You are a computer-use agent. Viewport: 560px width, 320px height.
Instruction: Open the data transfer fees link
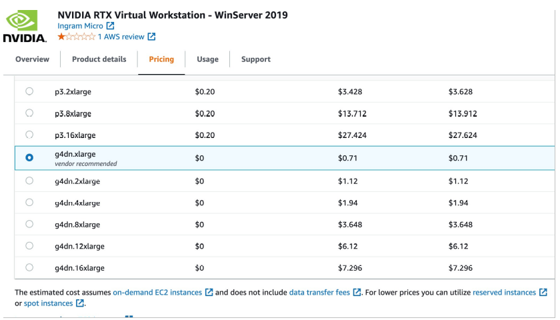(x=319, y=293)
